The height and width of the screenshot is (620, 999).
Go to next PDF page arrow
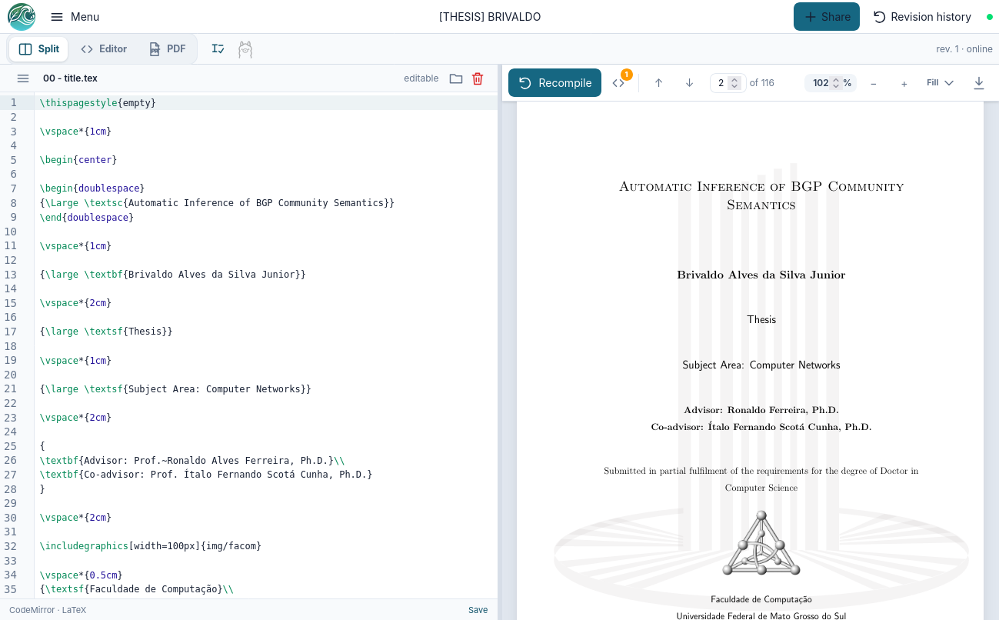tap(689, 83)
